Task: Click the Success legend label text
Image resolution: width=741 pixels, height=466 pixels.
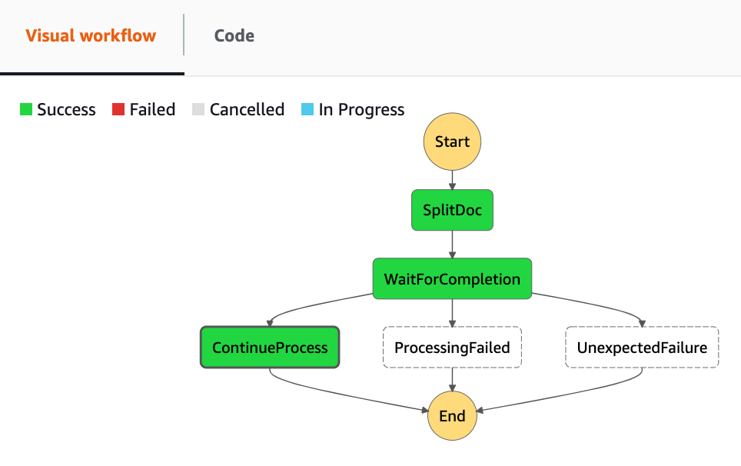Action: [68, 109]
